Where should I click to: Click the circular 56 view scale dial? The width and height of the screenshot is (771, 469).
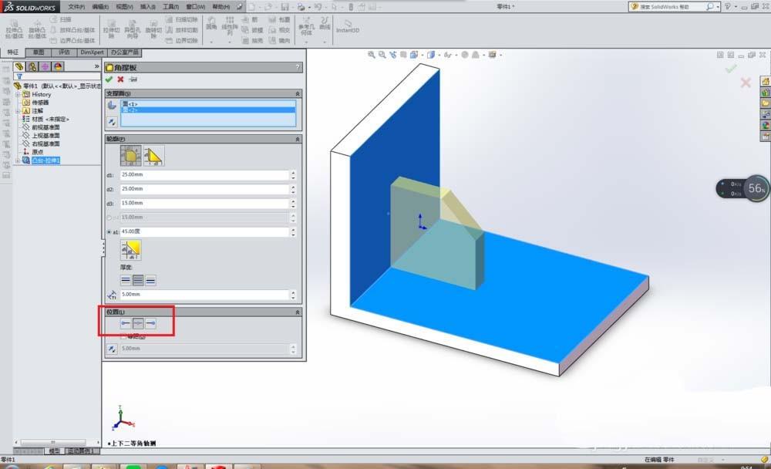click(756, 187)
